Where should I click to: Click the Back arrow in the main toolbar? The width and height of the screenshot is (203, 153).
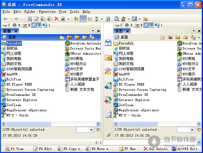coord(6,19)
